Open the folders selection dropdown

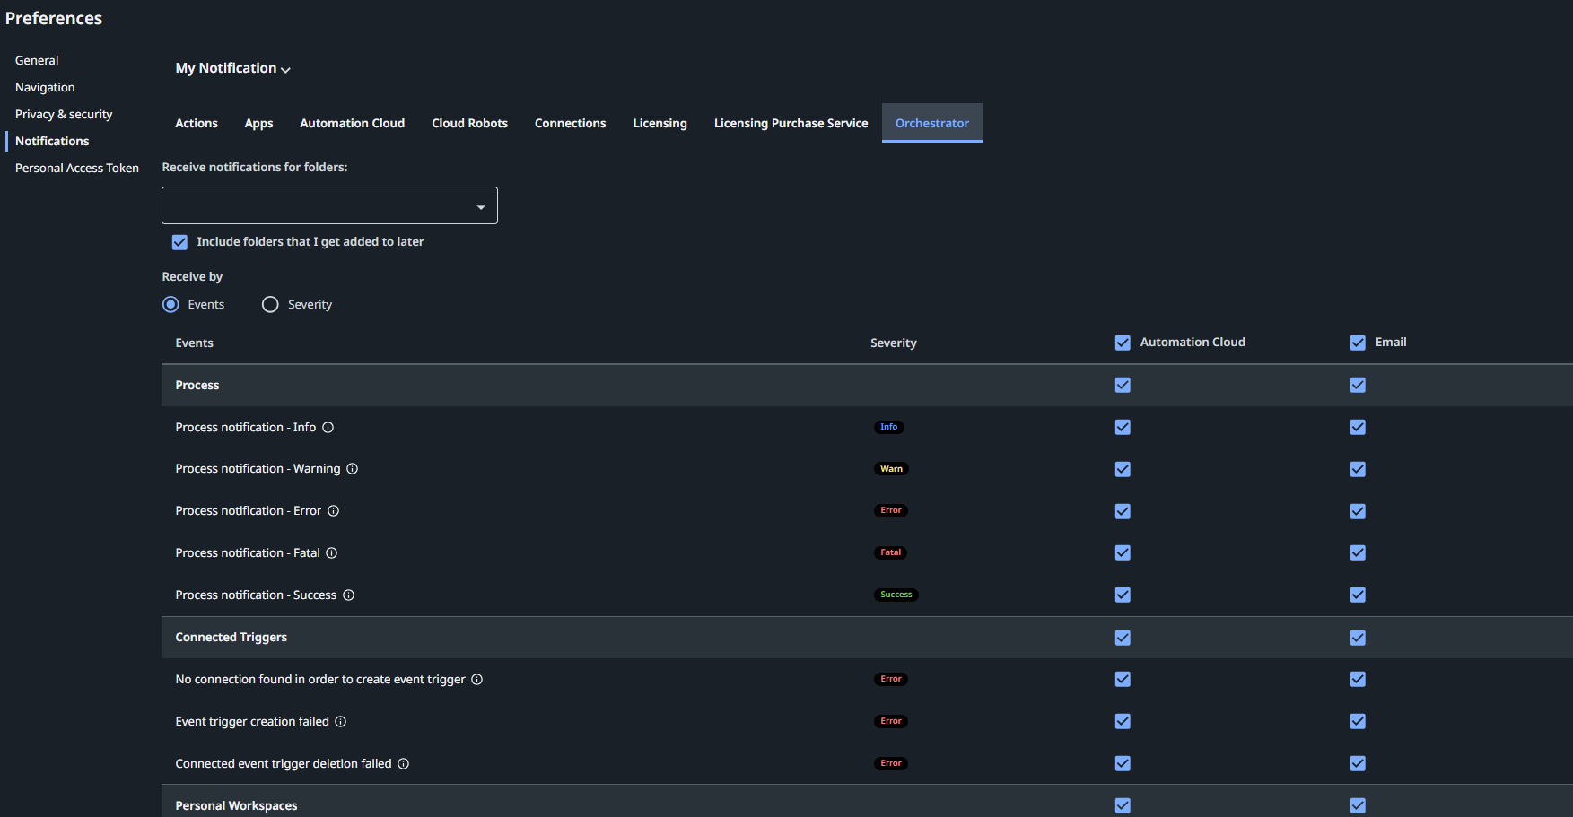480,205
